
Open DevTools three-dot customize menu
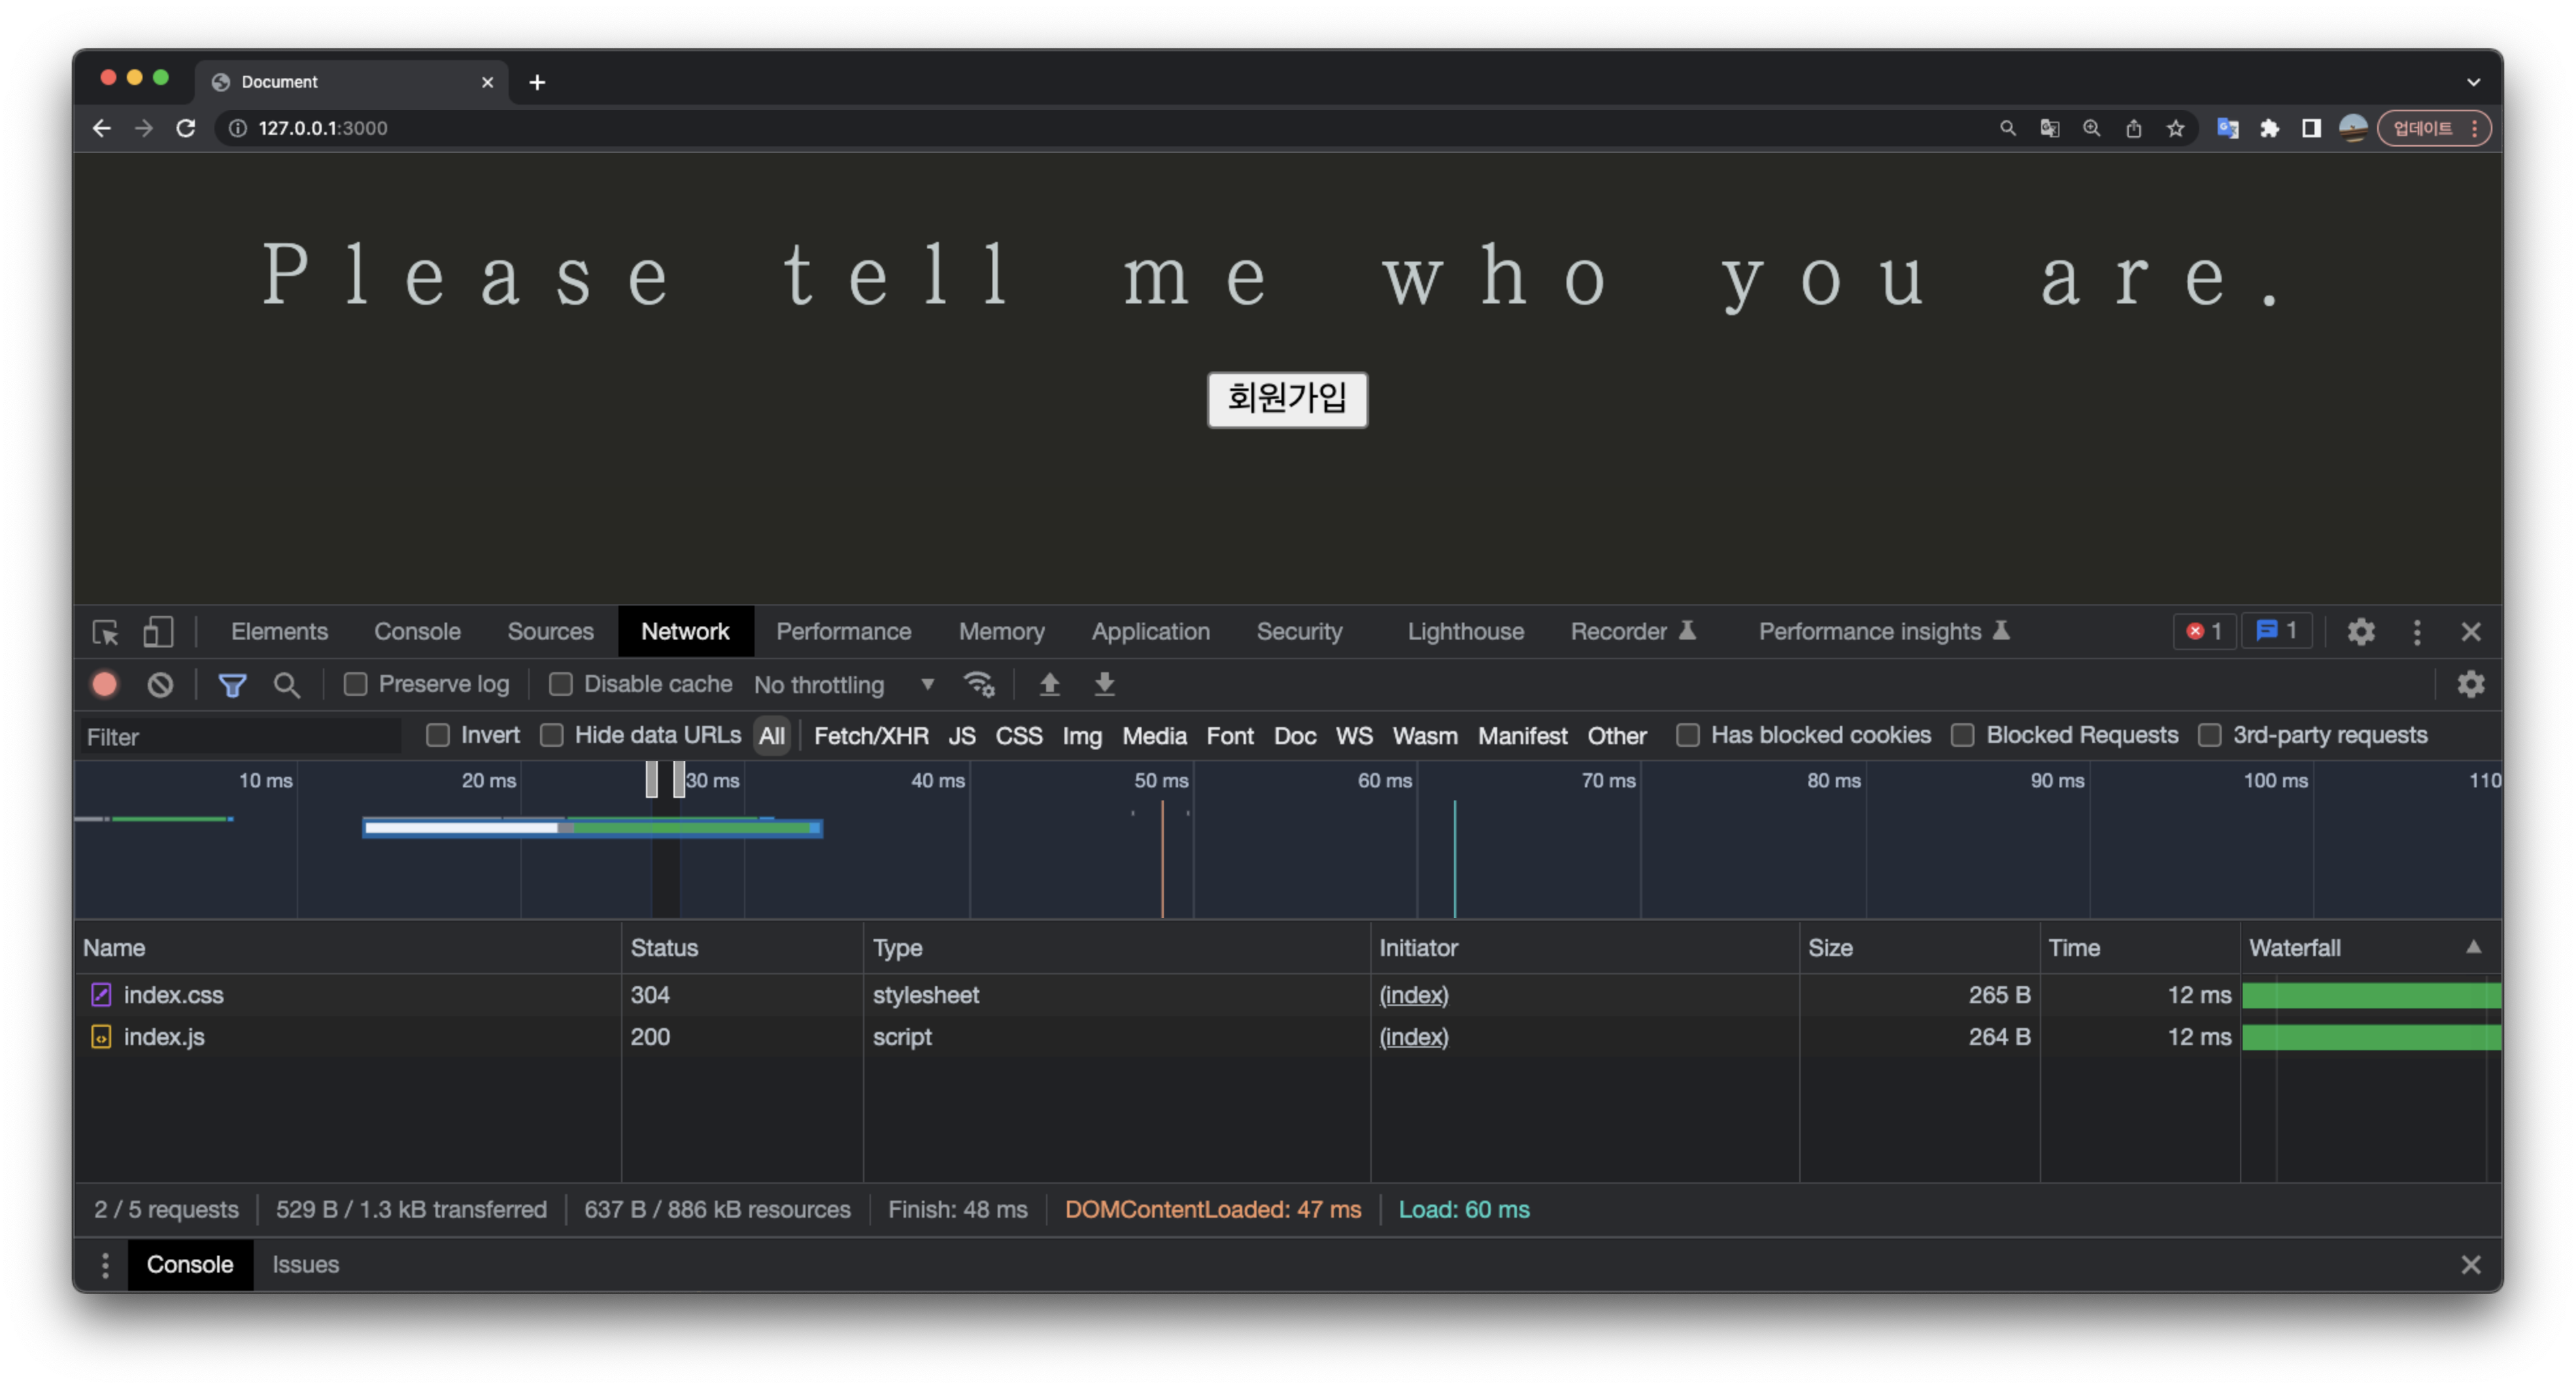tap(2416, 632)
